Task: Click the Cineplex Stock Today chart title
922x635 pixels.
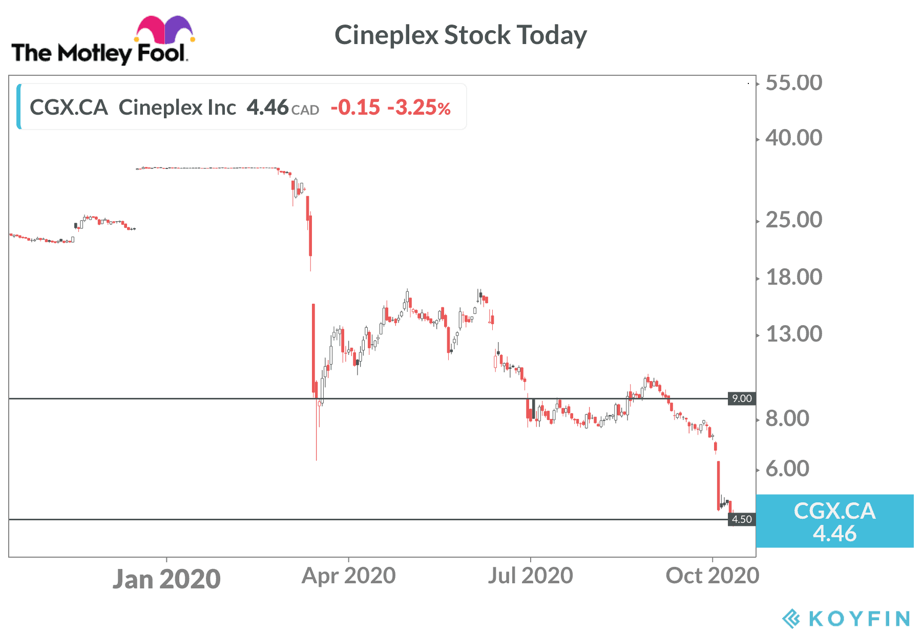Action: coord(460,35)
